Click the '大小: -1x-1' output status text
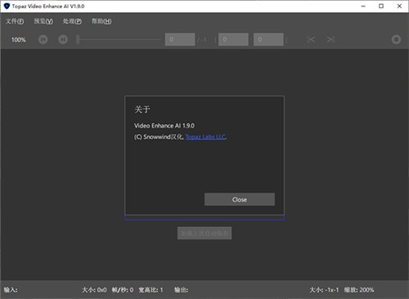The image size is (409, 299). [x=324, y=290]
